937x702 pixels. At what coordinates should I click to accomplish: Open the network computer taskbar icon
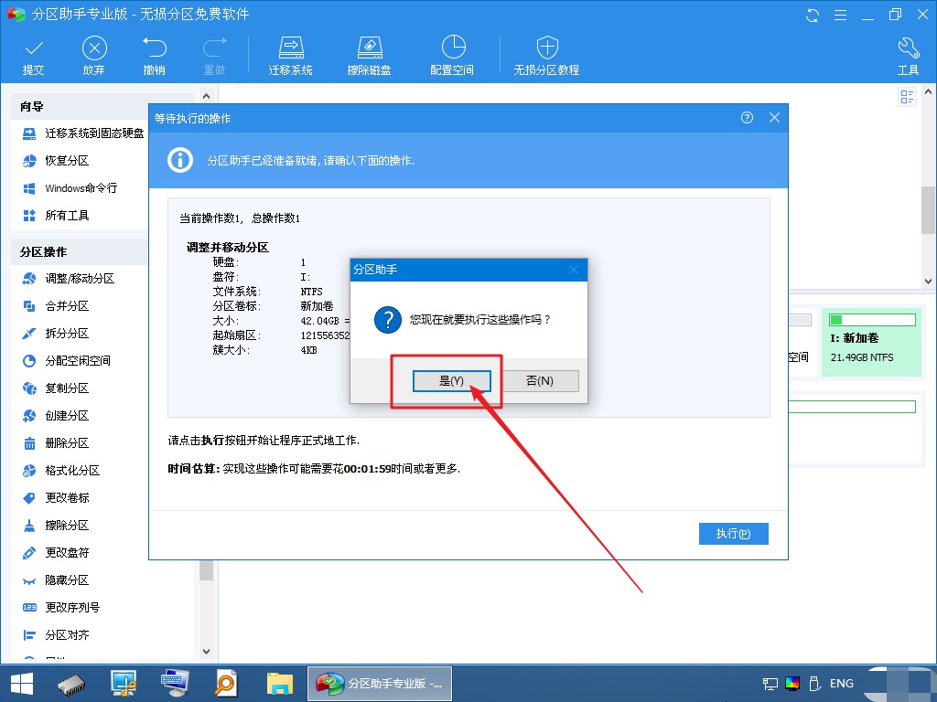point(124,684)
